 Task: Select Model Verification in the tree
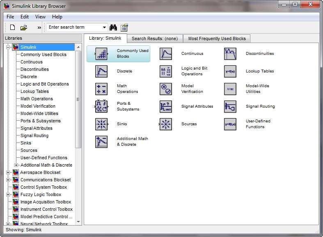pyautogui.click(x=38, y=106)
